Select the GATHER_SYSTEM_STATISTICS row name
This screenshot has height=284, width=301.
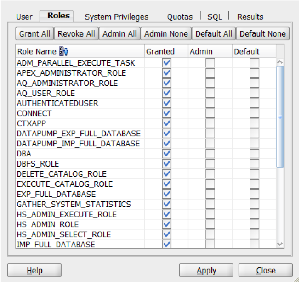(x=74, y=204)
